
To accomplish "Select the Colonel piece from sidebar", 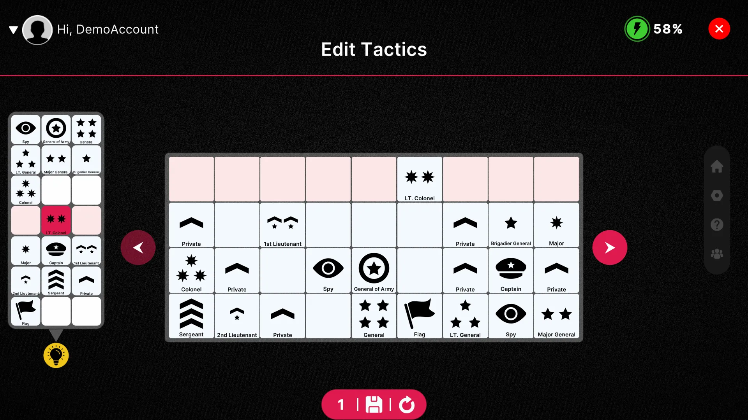I will (x=25, y=190).
